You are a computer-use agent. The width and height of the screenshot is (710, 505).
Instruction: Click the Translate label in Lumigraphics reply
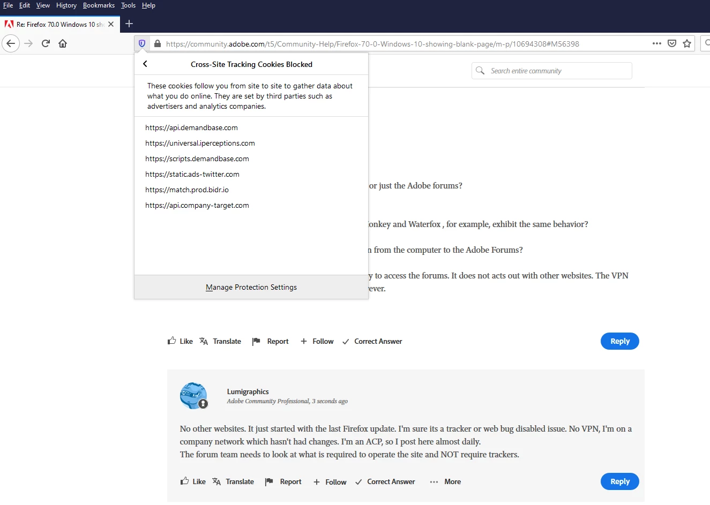click(x=240, y=481)
